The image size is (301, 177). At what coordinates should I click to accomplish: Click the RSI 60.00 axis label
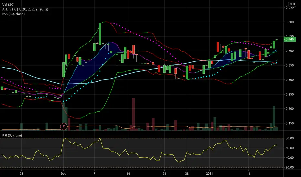pos(290,148)
